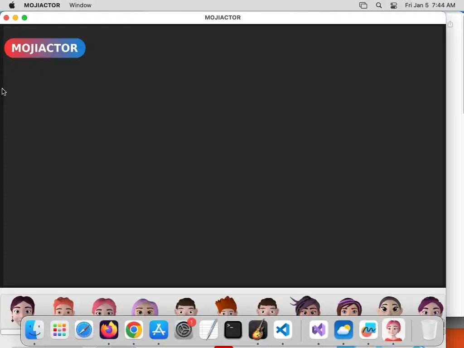Click the share icon in the background window
The height and width of the screenshot is (348, 464).
coord(450,24)
